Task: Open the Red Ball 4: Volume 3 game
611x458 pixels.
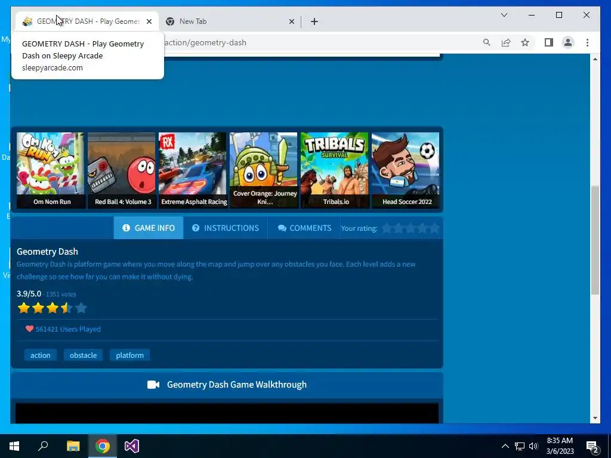Action: 122,170
